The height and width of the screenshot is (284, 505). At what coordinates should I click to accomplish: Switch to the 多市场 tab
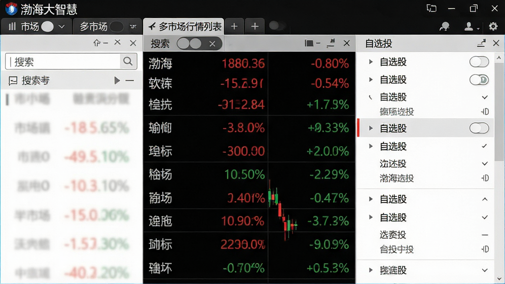(107, 27)
